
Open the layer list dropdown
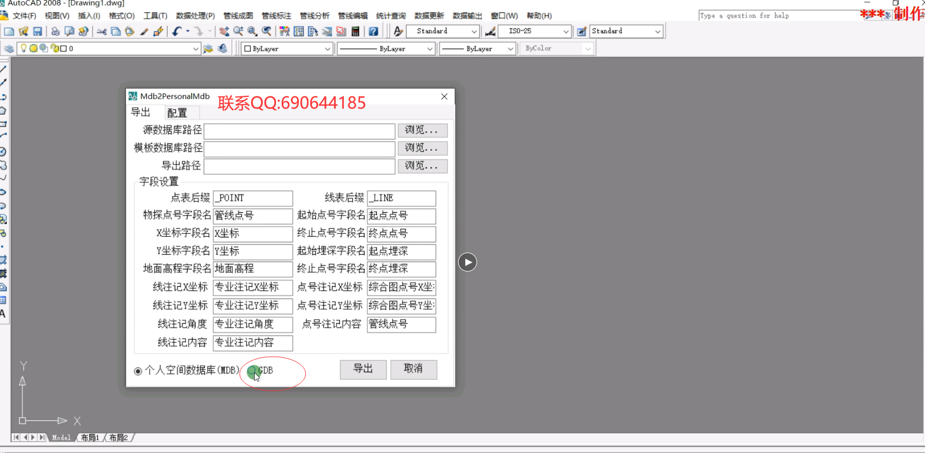click(x=195, y=49)
